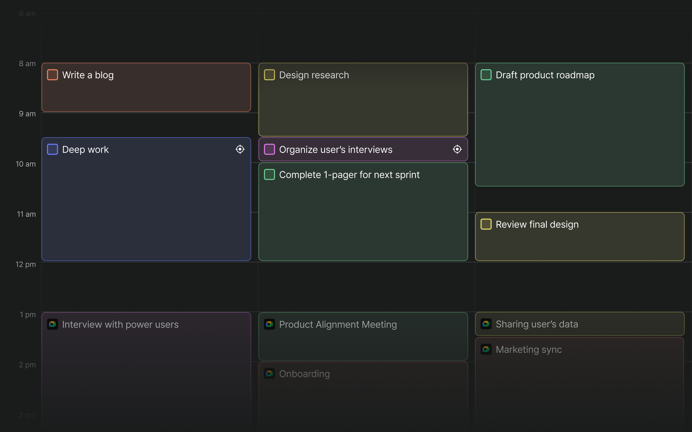The width and height of the screenshot is (692, 432).
Task: Click Meet icon on Onboarding event
Action: click(269, 374)
